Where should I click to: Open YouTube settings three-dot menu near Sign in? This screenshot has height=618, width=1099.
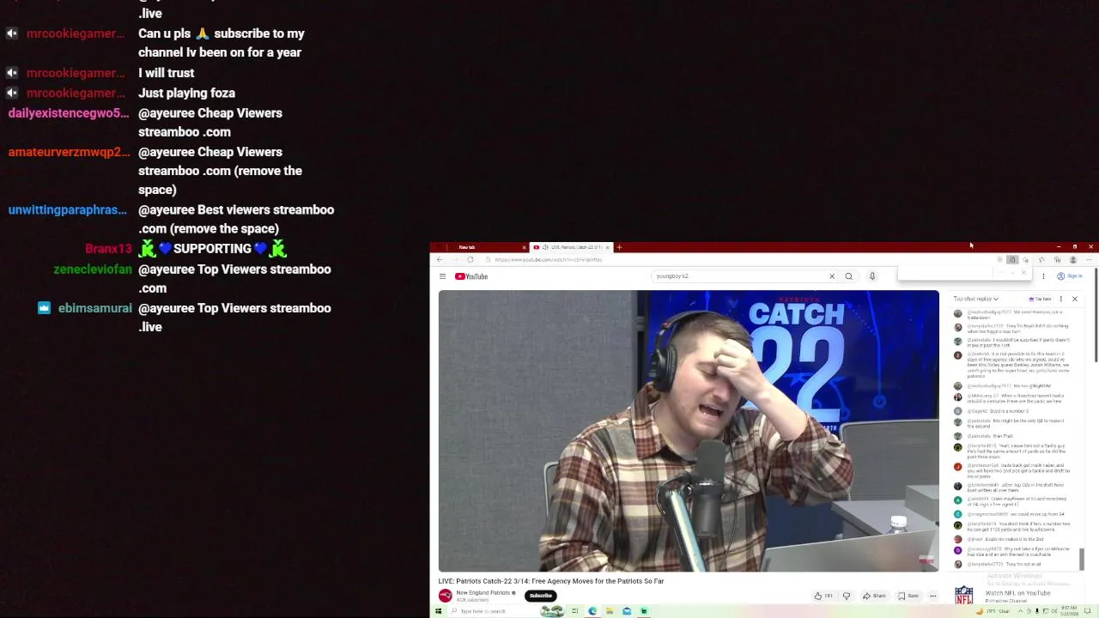coord(1043,276)
